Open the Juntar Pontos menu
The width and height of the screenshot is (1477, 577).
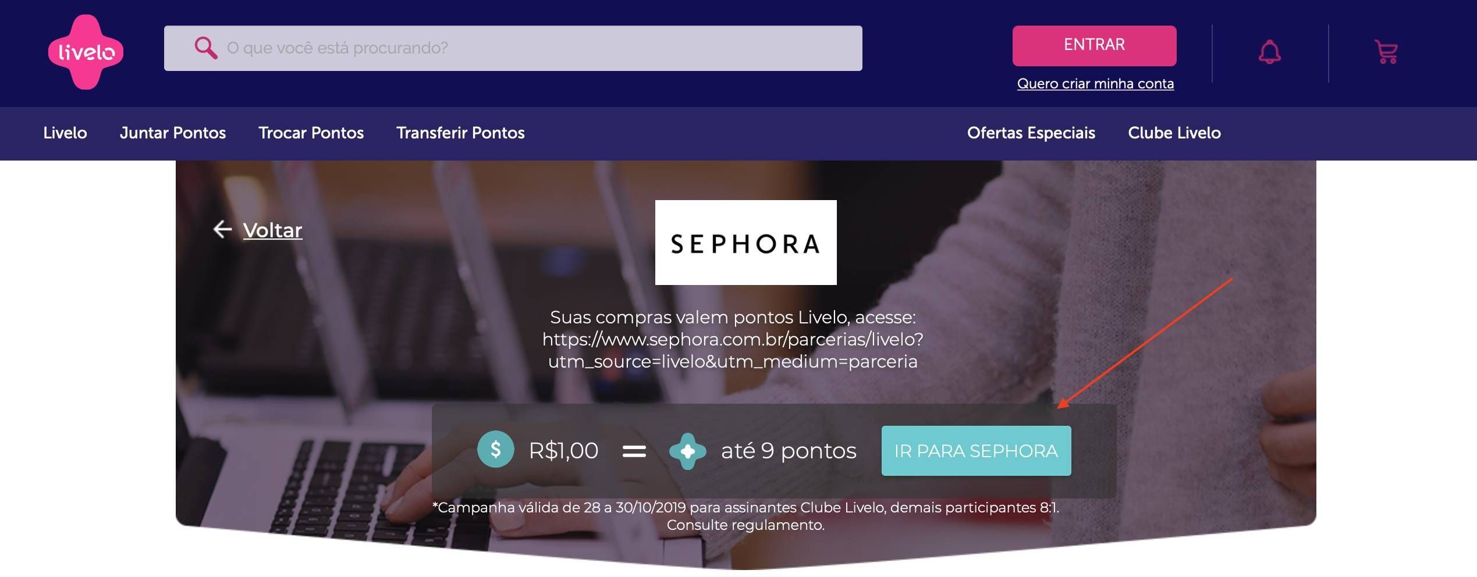(x=173, y=133)
